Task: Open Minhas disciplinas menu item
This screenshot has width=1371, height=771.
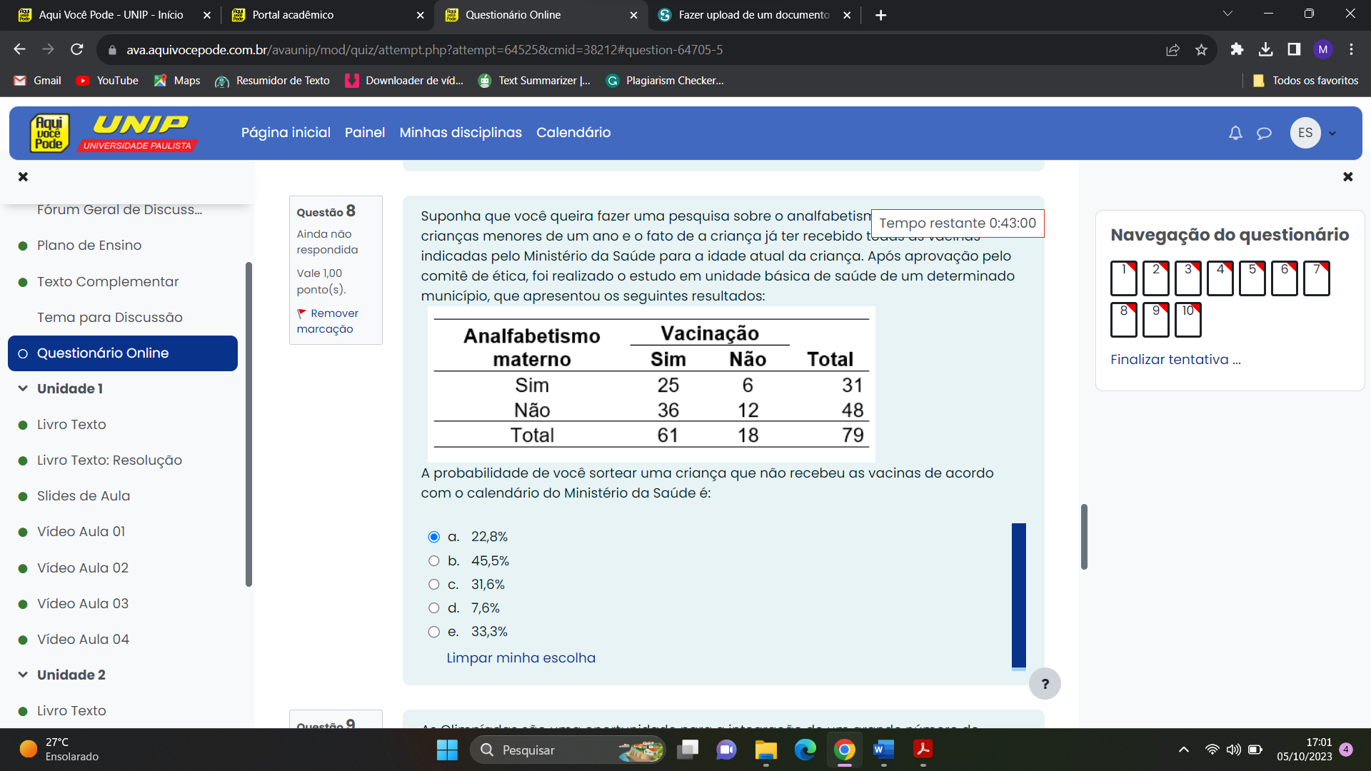Action: click(461, 133)
